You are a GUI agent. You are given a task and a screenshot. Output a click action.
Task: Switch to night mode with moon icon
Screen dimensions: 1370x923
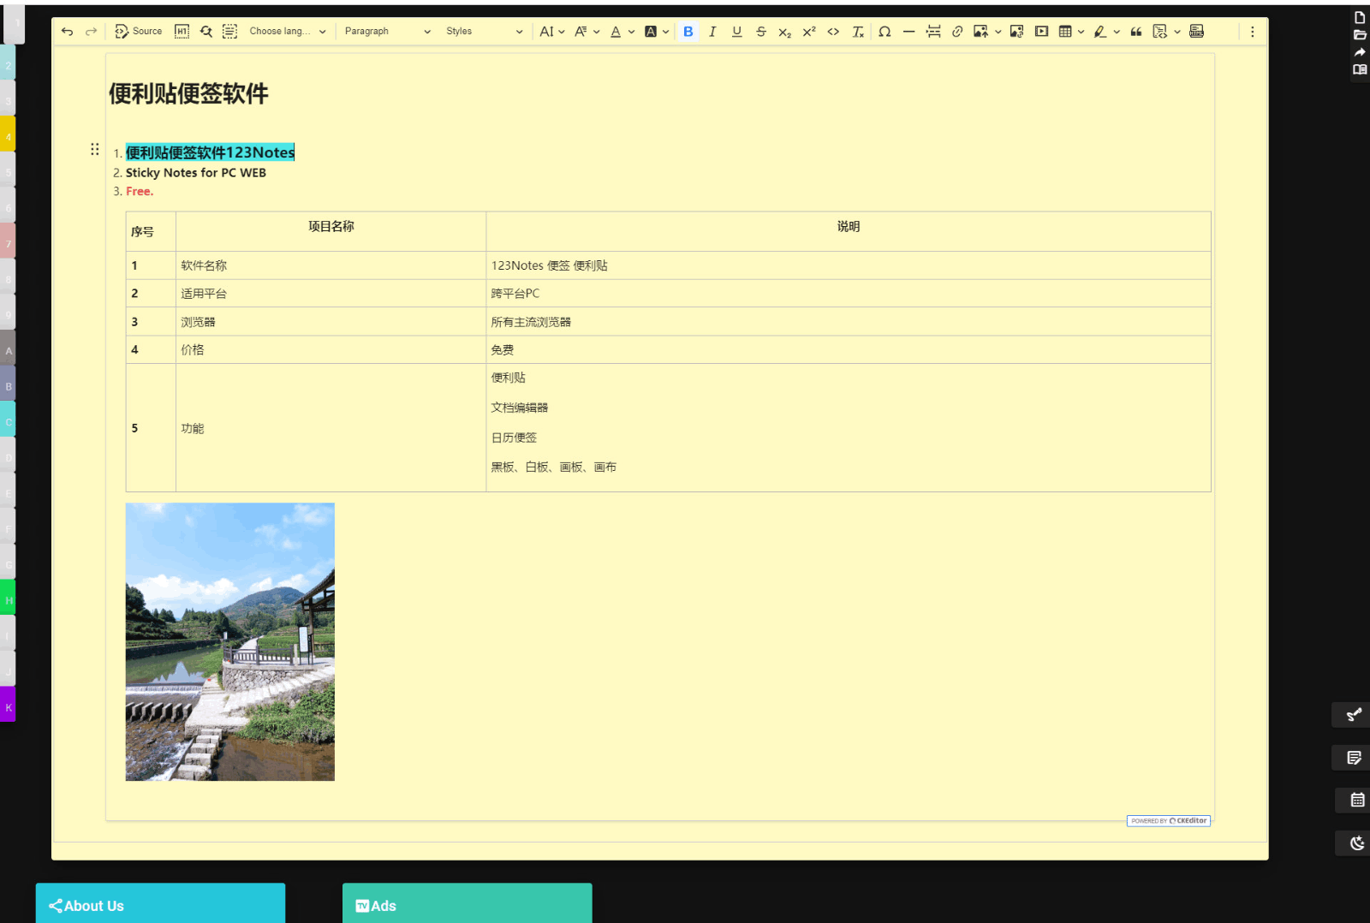[1357, 843]
